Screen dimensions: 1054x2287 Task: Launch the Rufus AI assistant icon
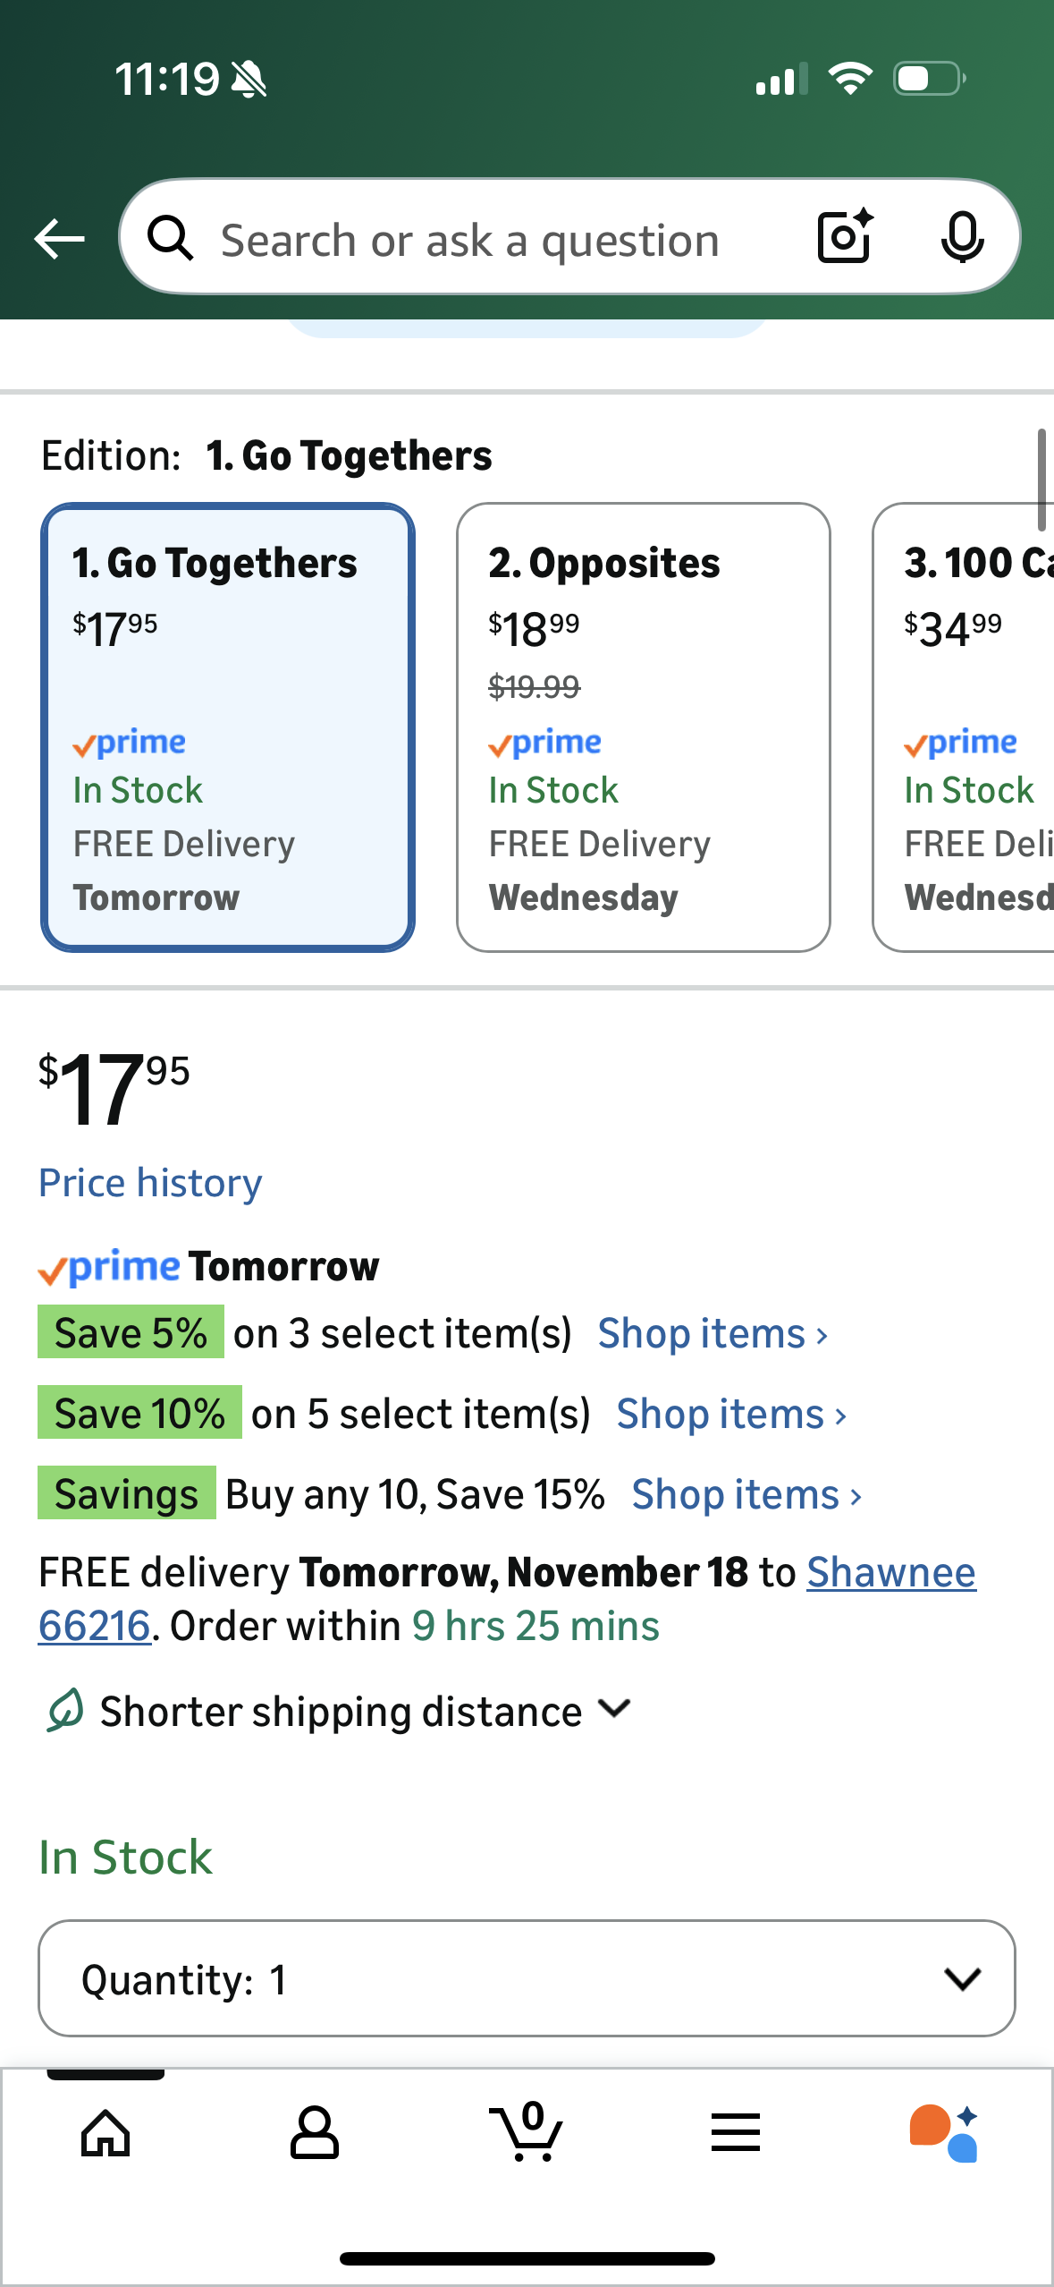tap(944, 2133)
